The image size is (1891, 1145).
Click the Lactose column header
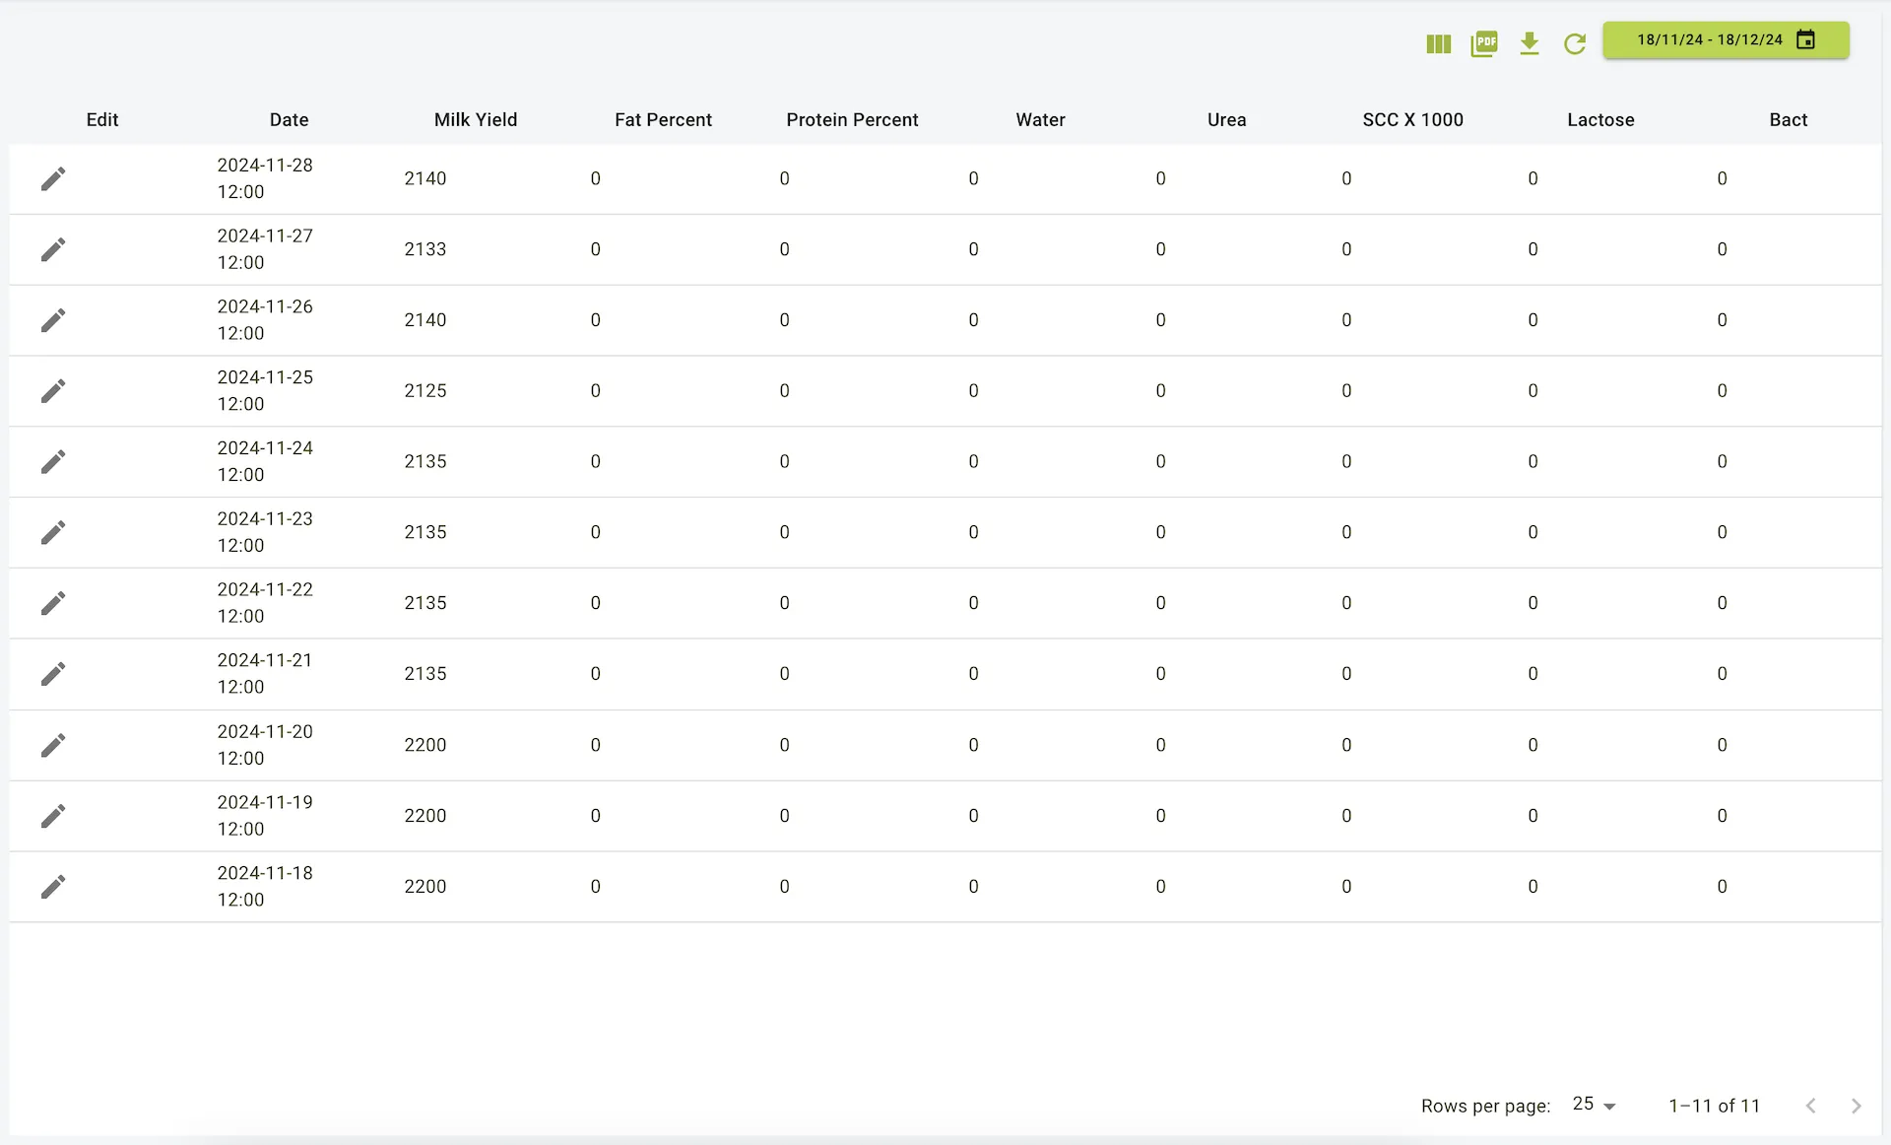click(x=1600, y=119)
